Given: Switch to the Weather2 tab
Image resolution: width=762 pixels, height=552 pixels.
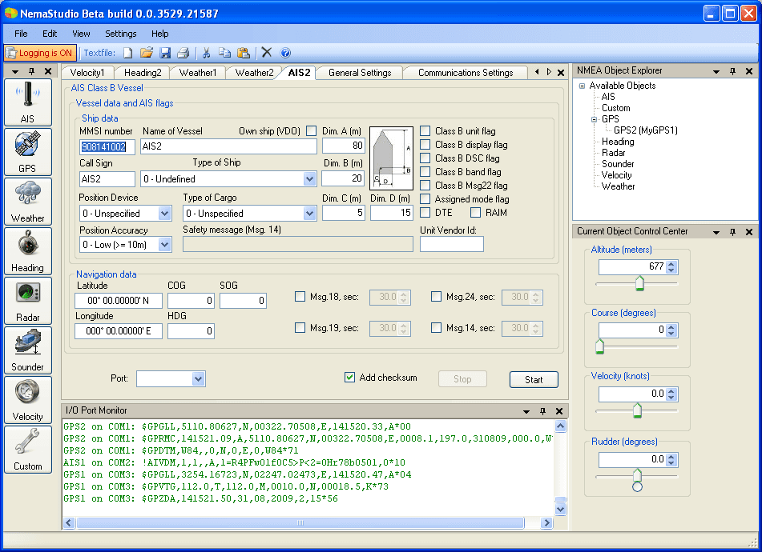Looking at the screenshot, I should pyautogui.click(x=254, y=73).
